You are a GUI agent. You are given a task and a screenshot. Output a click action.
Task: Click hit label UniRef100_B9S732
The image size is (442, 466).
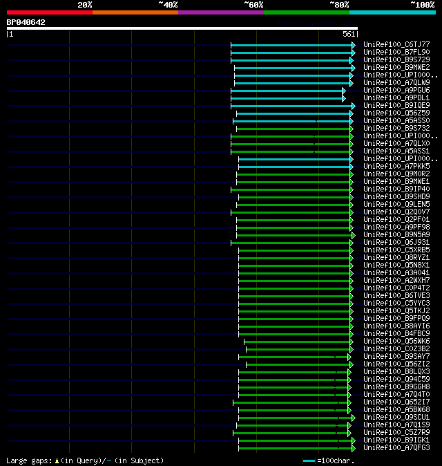click(396, 128)
